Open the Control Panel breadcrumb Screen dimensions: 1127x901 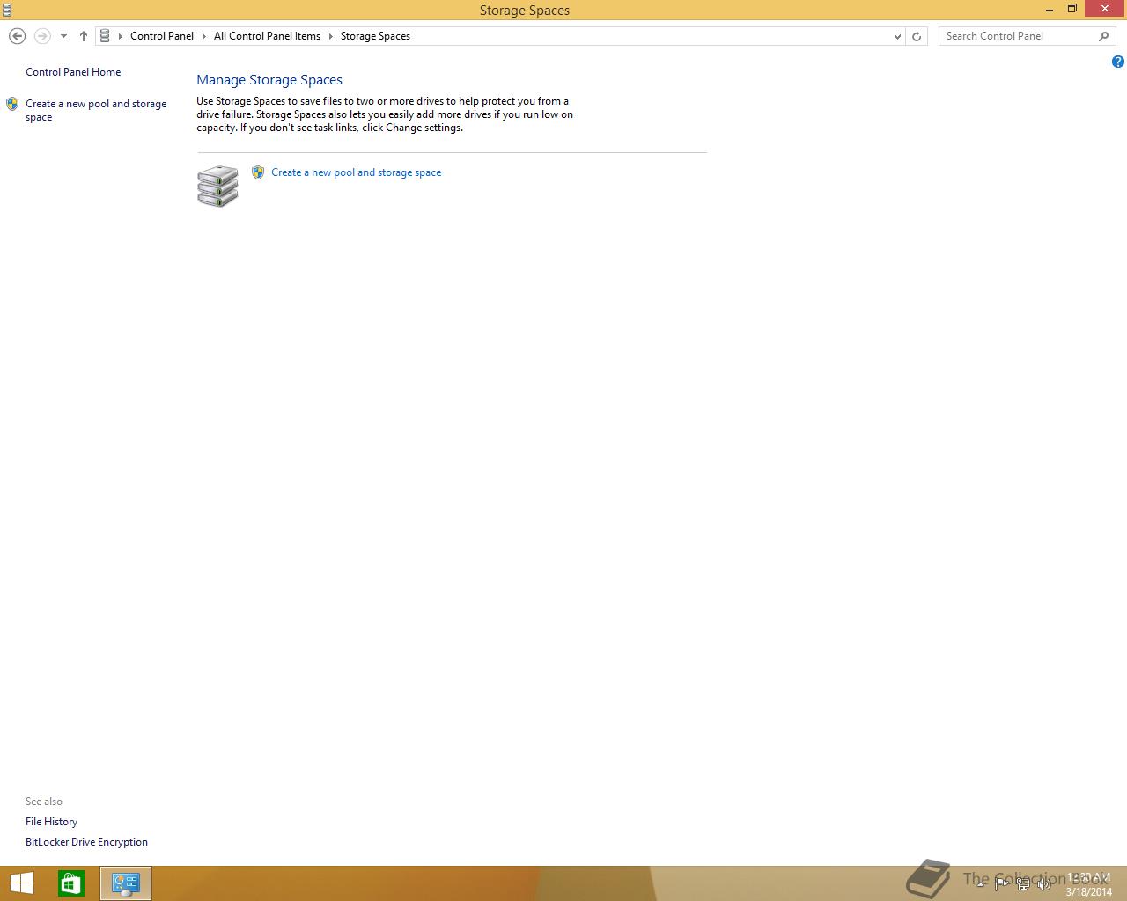162,36
